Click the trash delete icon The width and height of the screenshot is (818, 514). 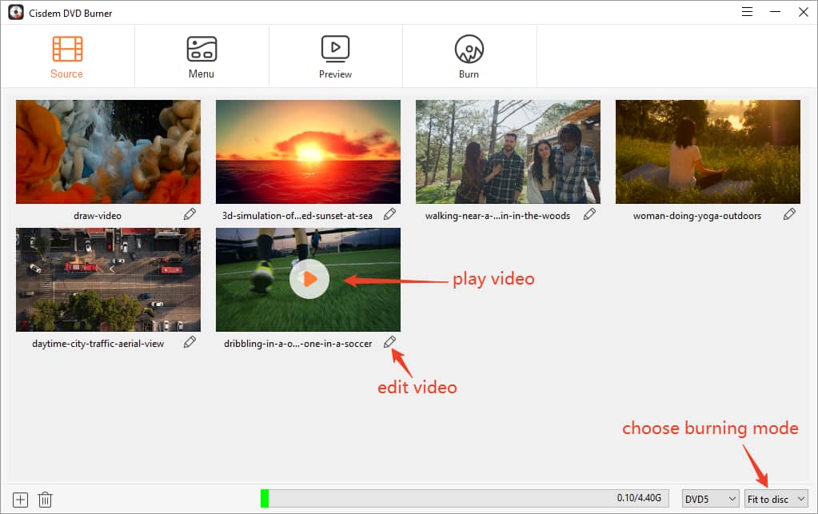coord(45,500)
